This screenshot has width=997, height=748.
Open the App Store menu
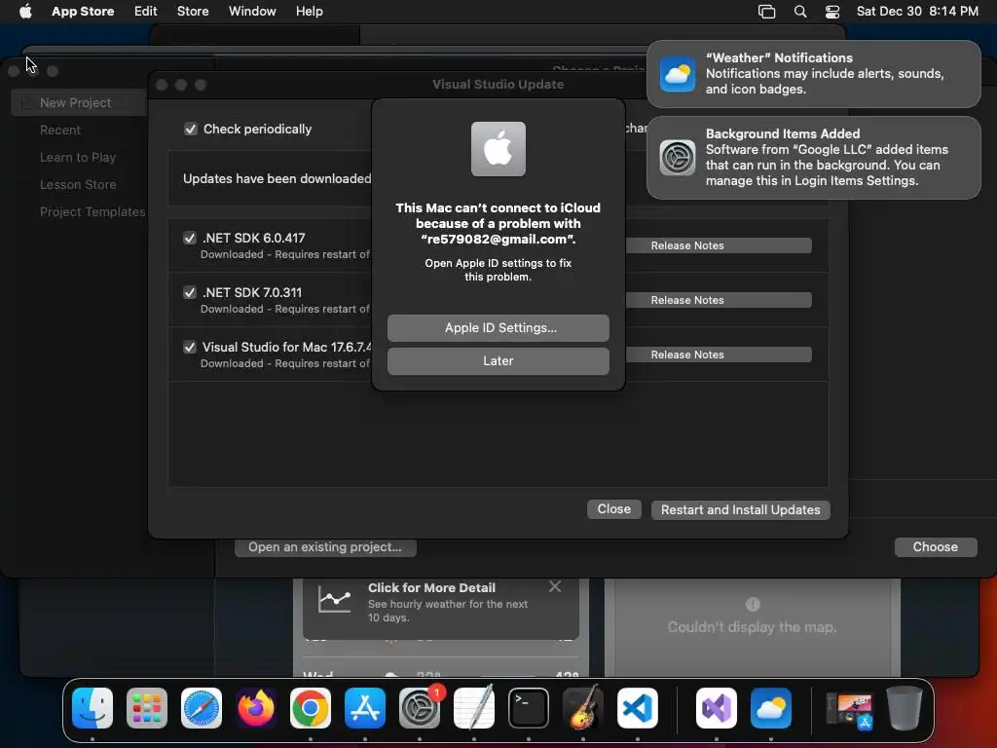(83, 12)
